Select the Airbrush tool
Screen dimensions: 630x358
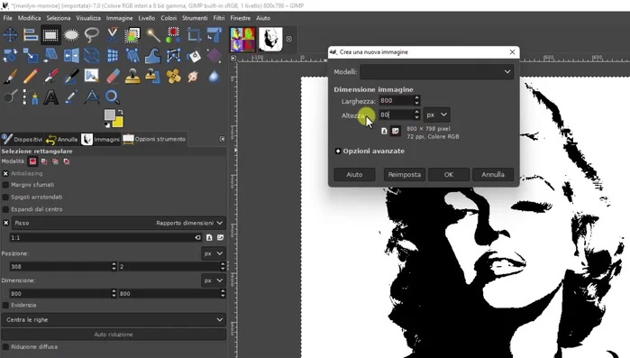click(x=50, y=76)
